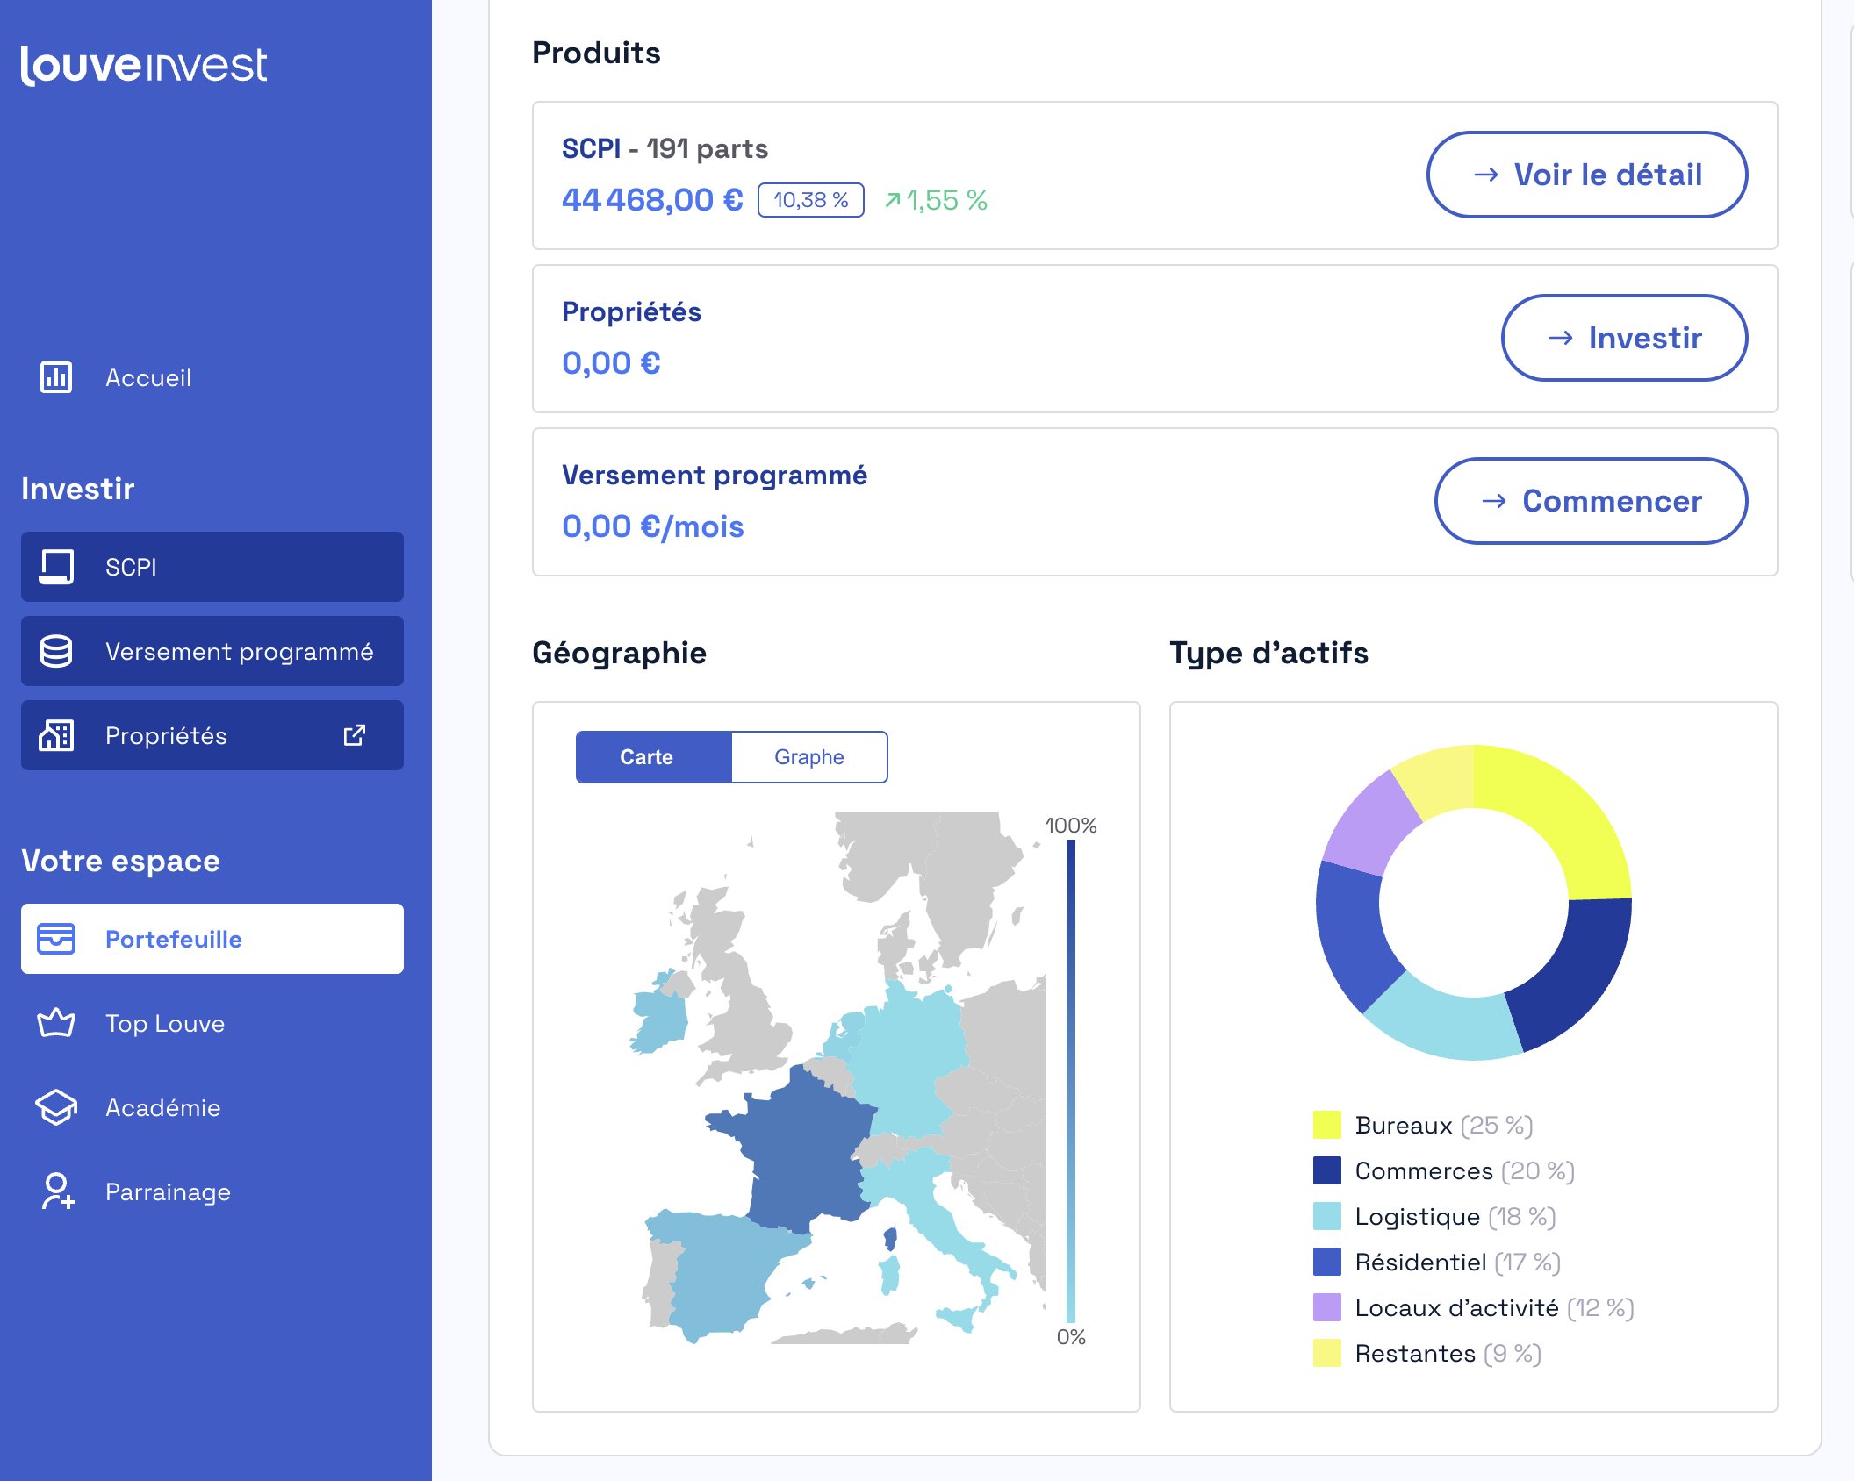Click the arrow in Voir le détail
Viewport: 1854px width, 1481px height.
[x=1486, y=175]
